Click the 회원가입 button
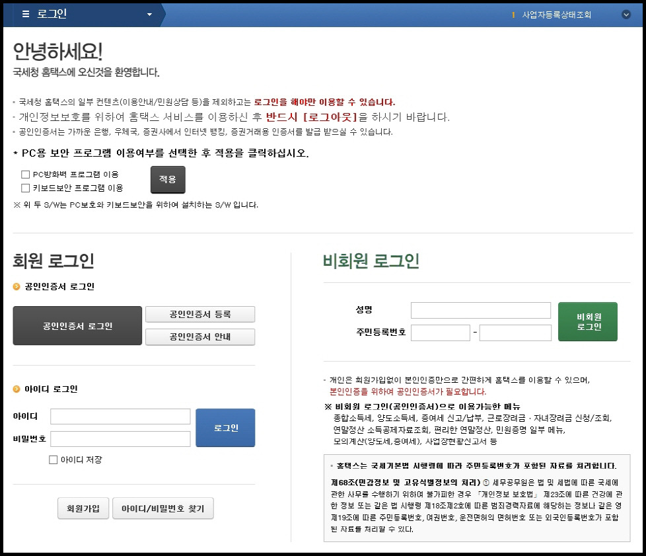This screenshot has width=646, height=556. 83,508
